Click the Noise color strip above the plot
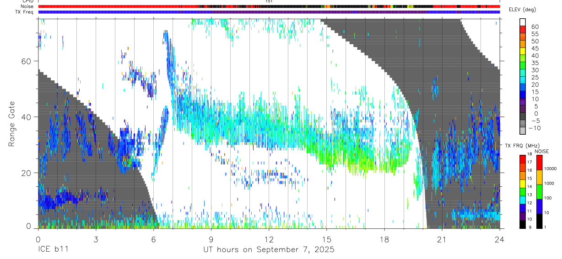Viewport: 562px width, 259px height. [269, 6]
